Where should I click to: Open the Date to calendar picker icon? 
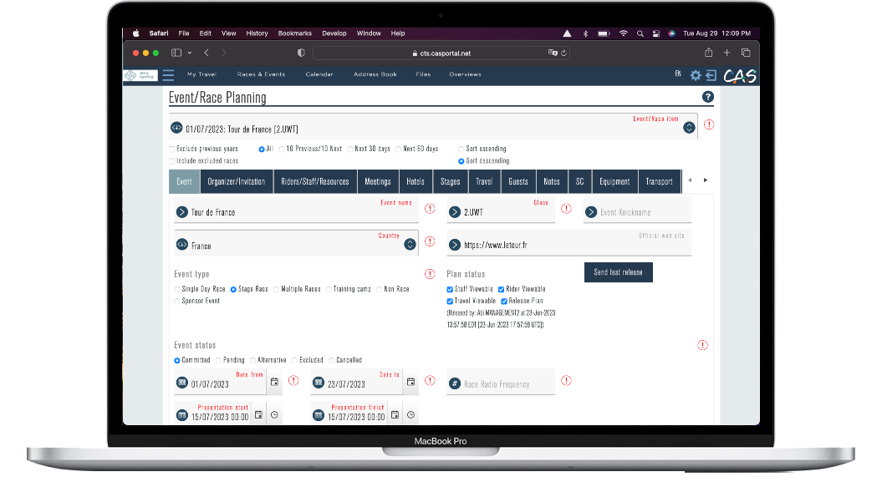pos(411,382)
